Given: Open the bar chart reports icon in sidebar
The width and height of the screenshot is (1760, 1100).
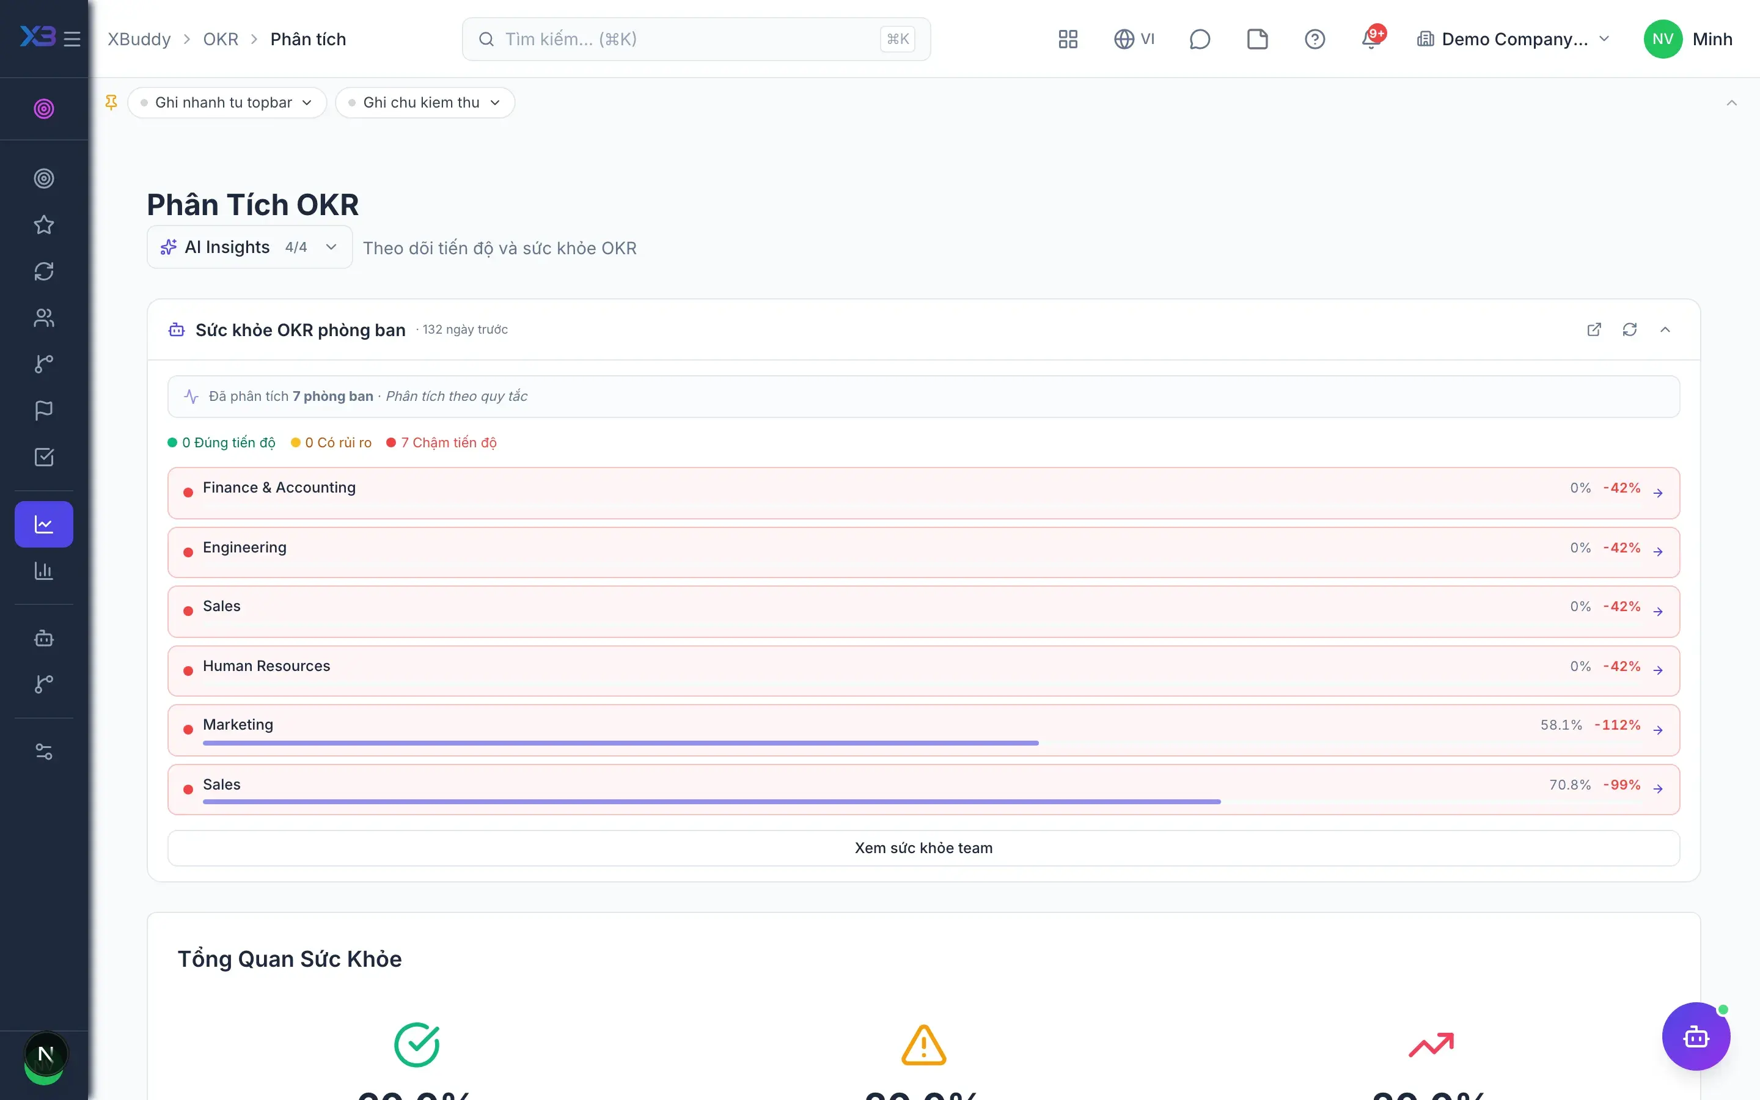Looking at the screenshot, I should click(43, 570).
